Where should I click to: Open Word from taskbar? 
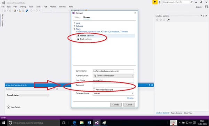[x=89, y=123]
